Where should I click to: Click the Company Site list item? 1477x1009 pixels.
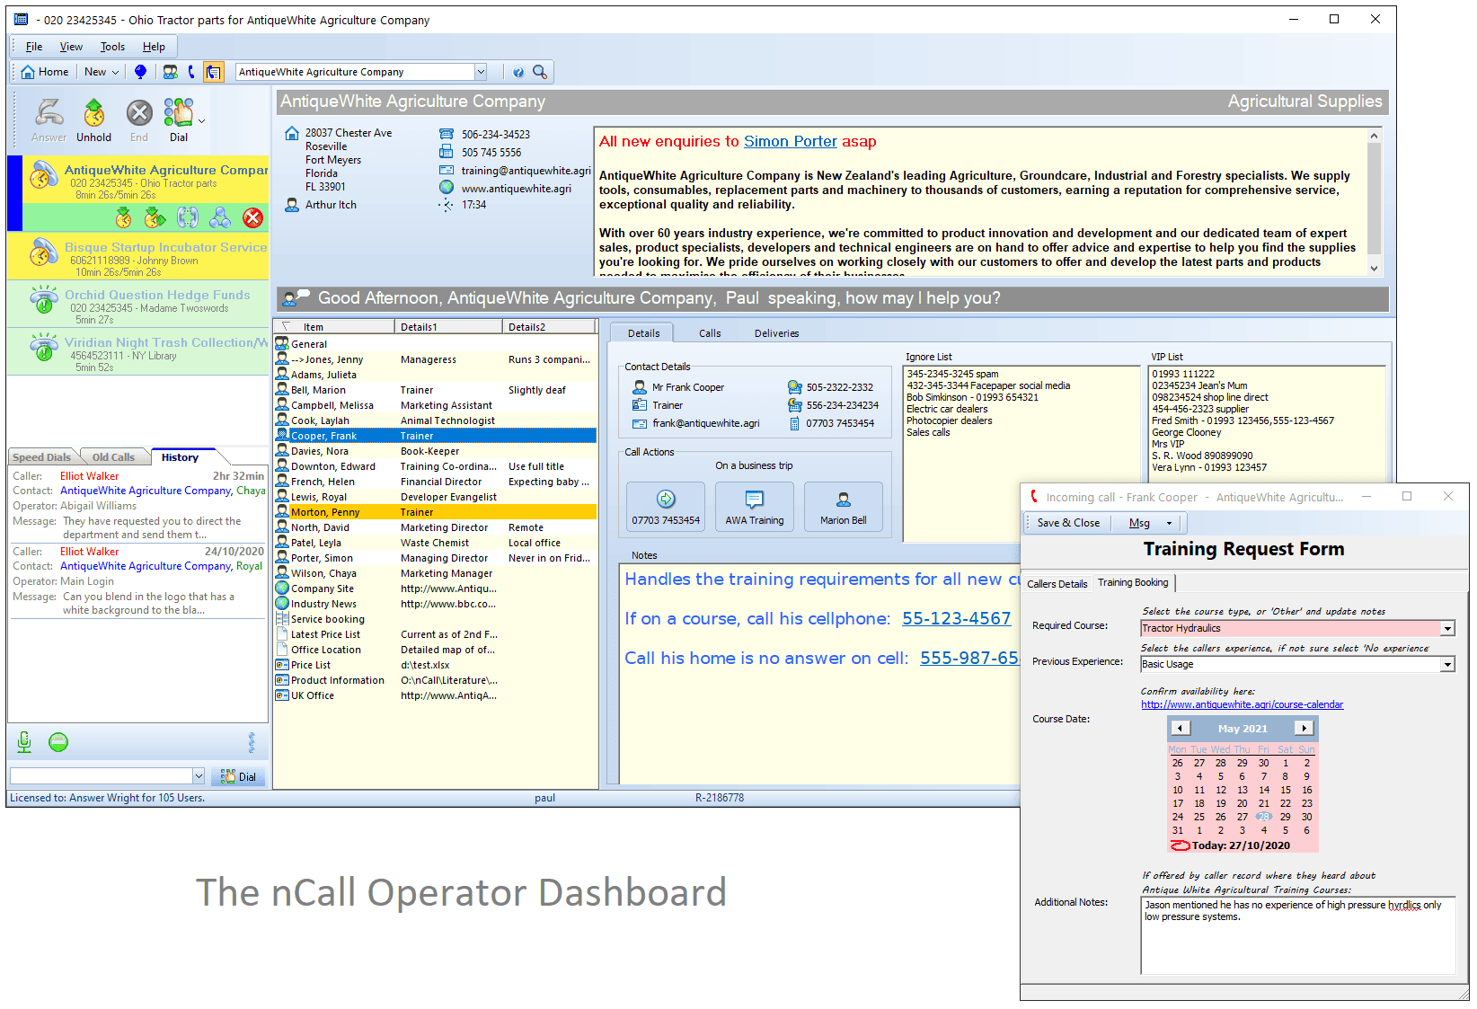coord(322,589)
